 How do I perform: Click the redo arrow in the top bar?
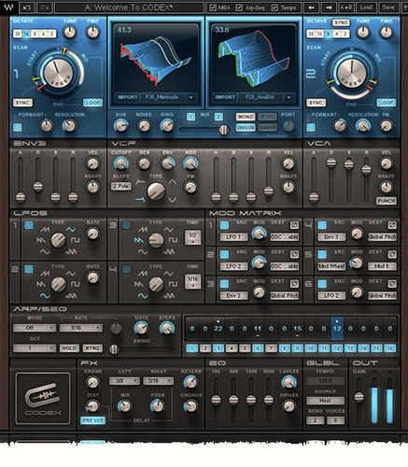[45, 7]
